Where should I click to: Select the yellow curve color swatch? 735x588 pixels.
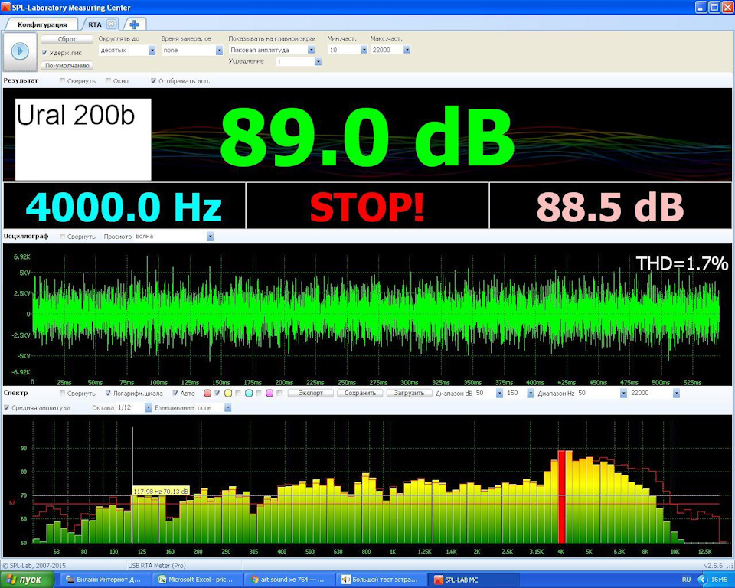coord(228,394)
